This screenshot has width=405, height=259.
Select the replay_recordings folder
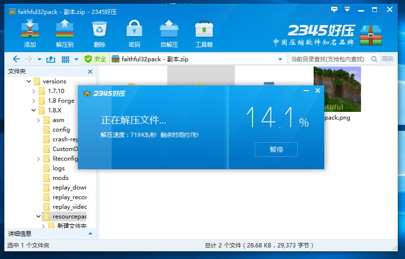(x=65, y=197)
